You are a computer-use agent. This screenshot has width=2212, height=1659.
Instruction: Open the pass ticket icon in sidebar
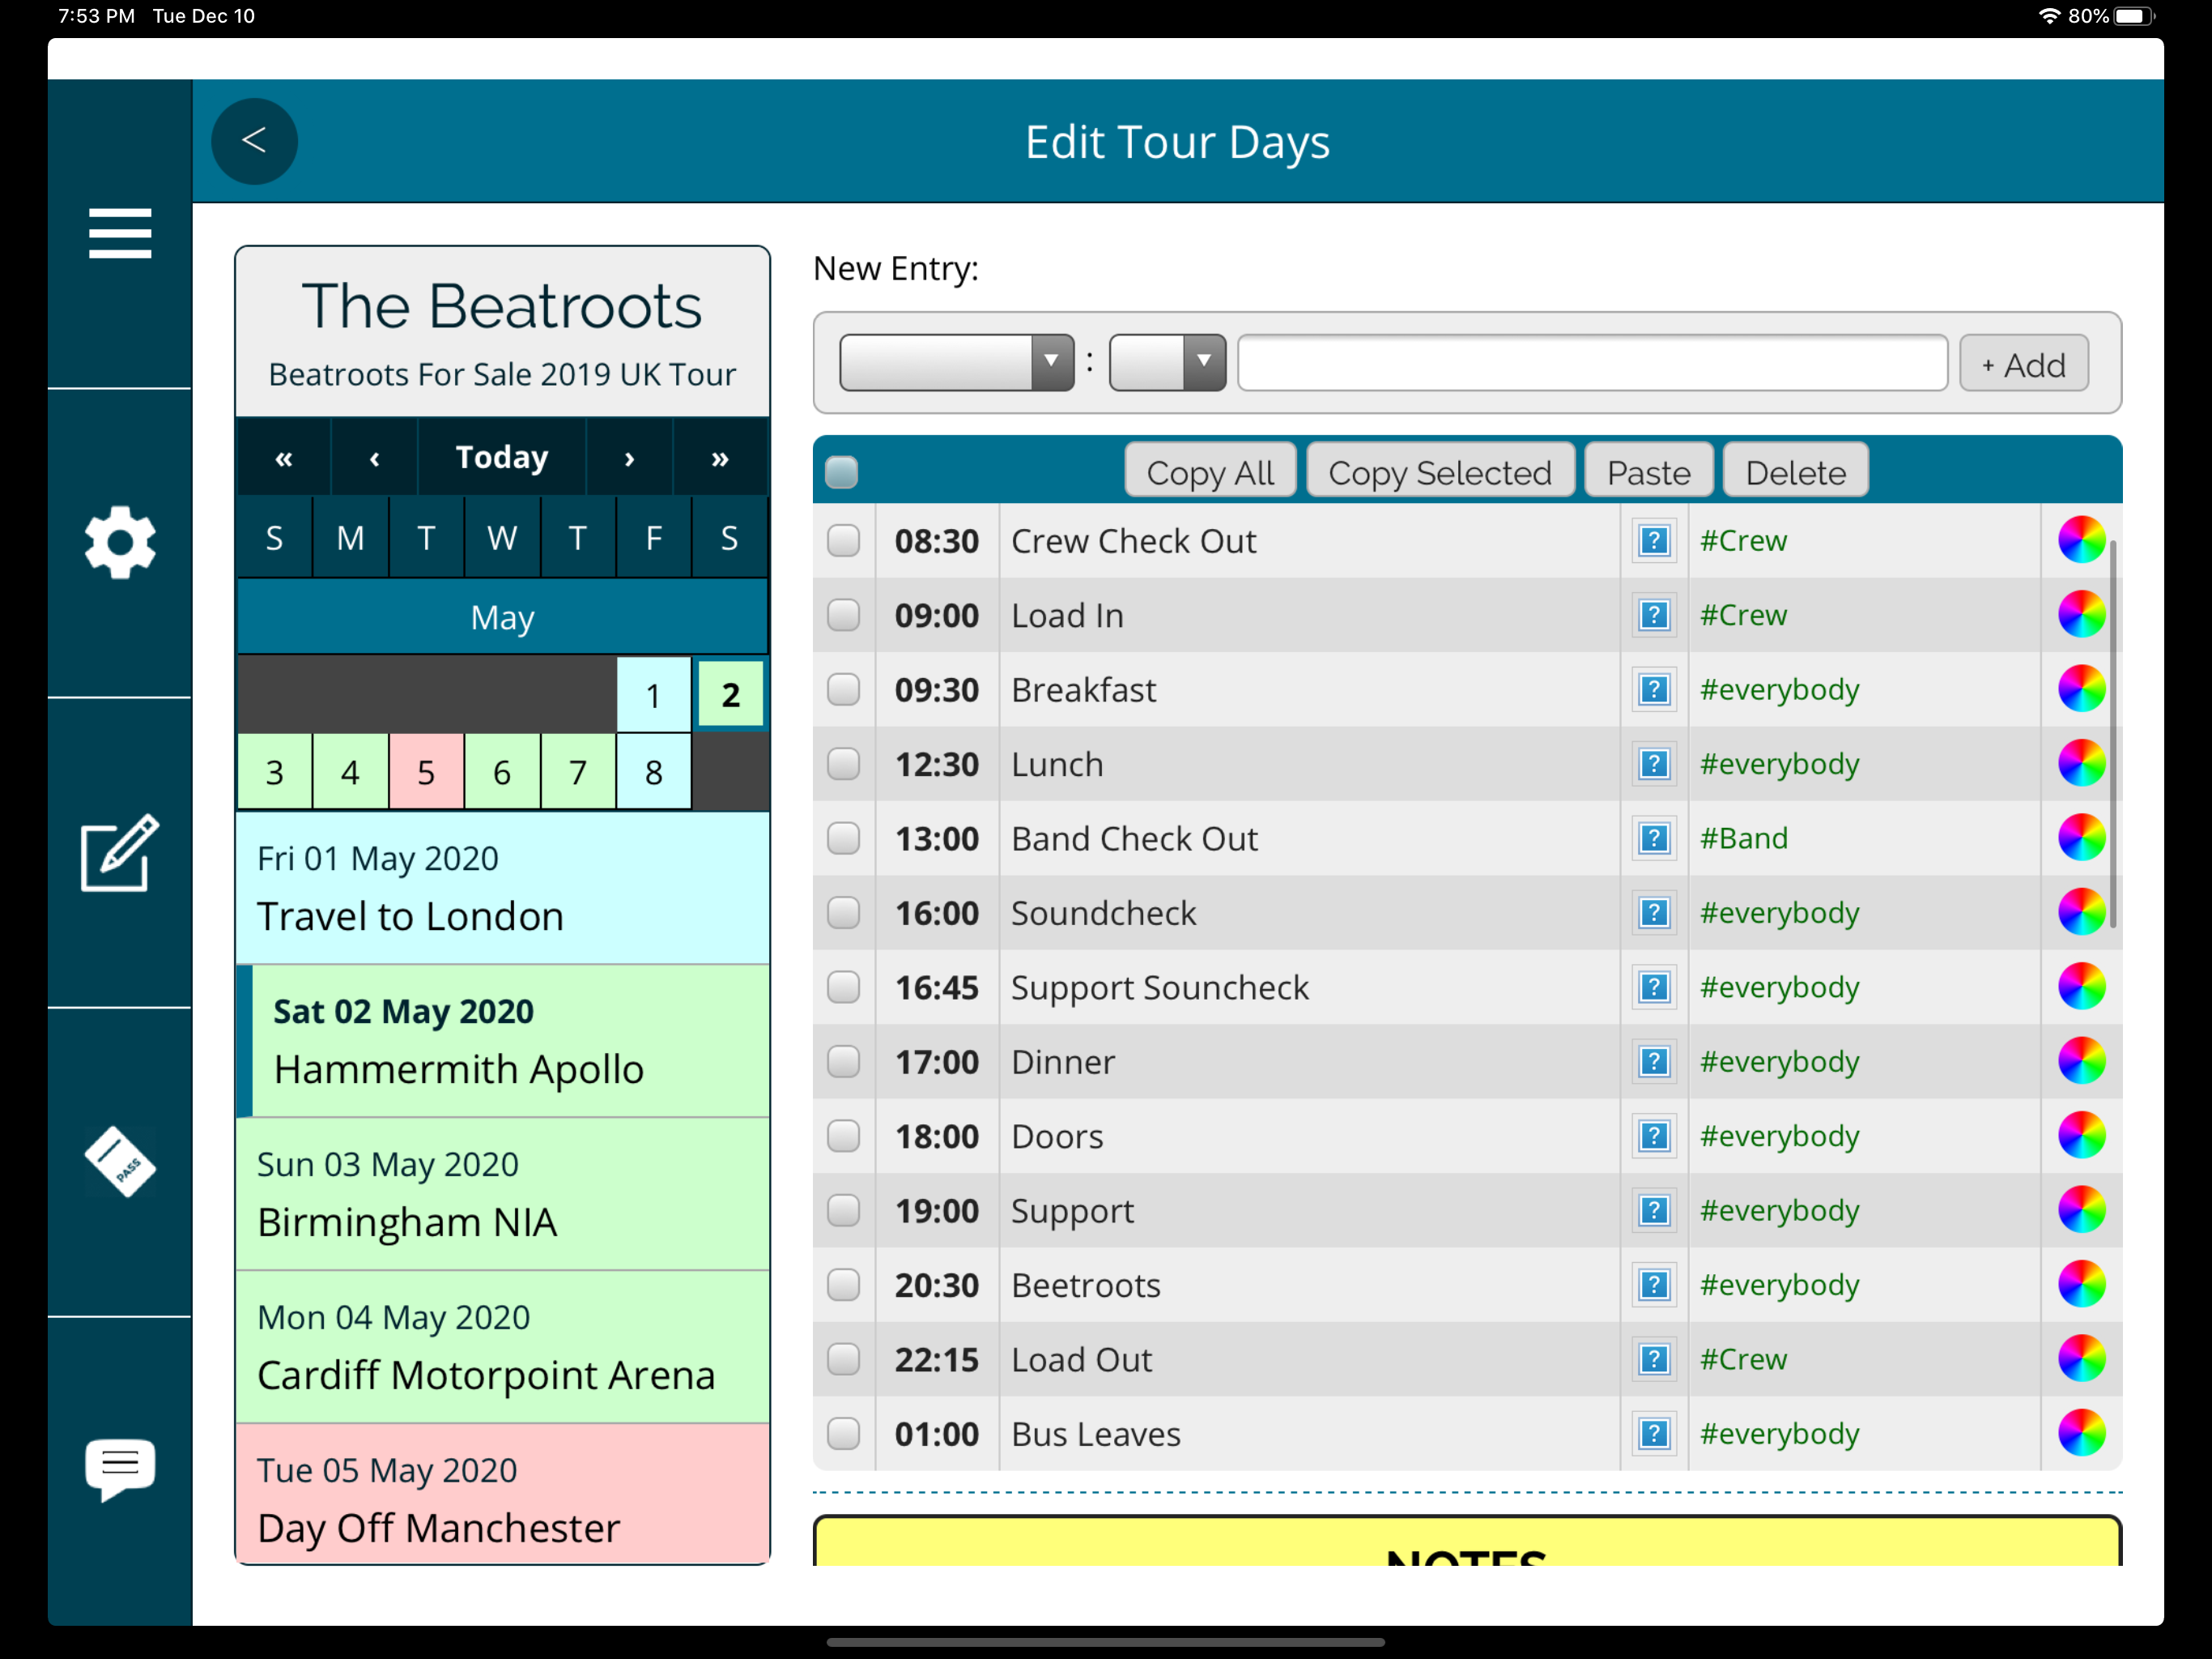tap(120, 1162)
